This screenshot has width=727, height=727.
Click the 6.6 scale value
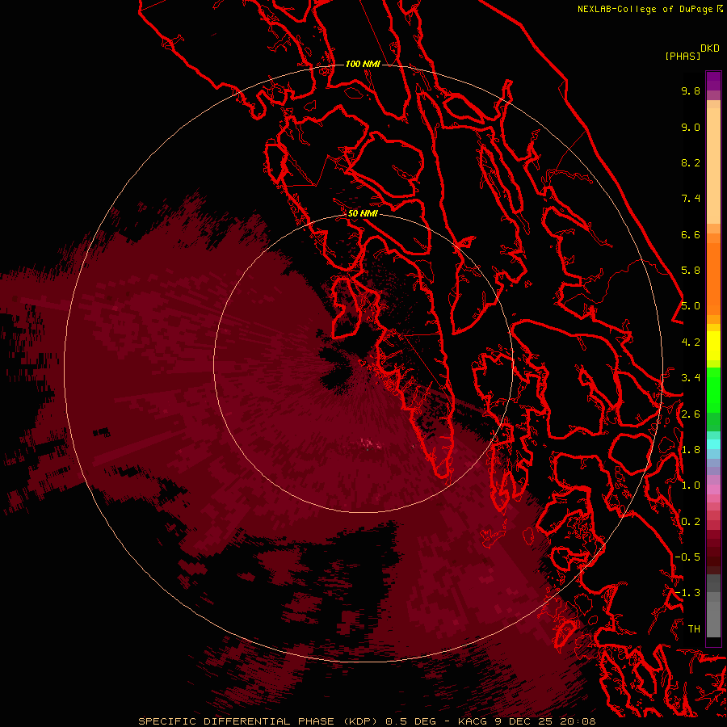(691, 234)
